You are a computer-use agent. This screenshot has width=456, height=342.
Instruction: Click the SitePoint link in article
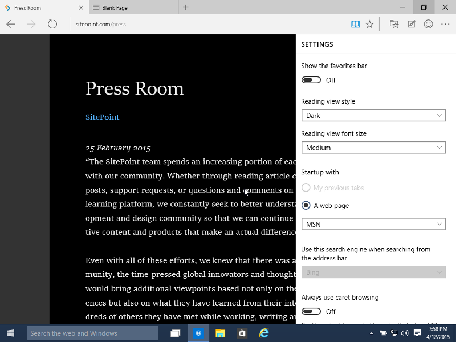[x=103, y=117]
